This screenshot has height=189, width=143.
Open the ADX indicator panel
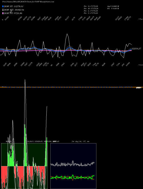(73, 166)
